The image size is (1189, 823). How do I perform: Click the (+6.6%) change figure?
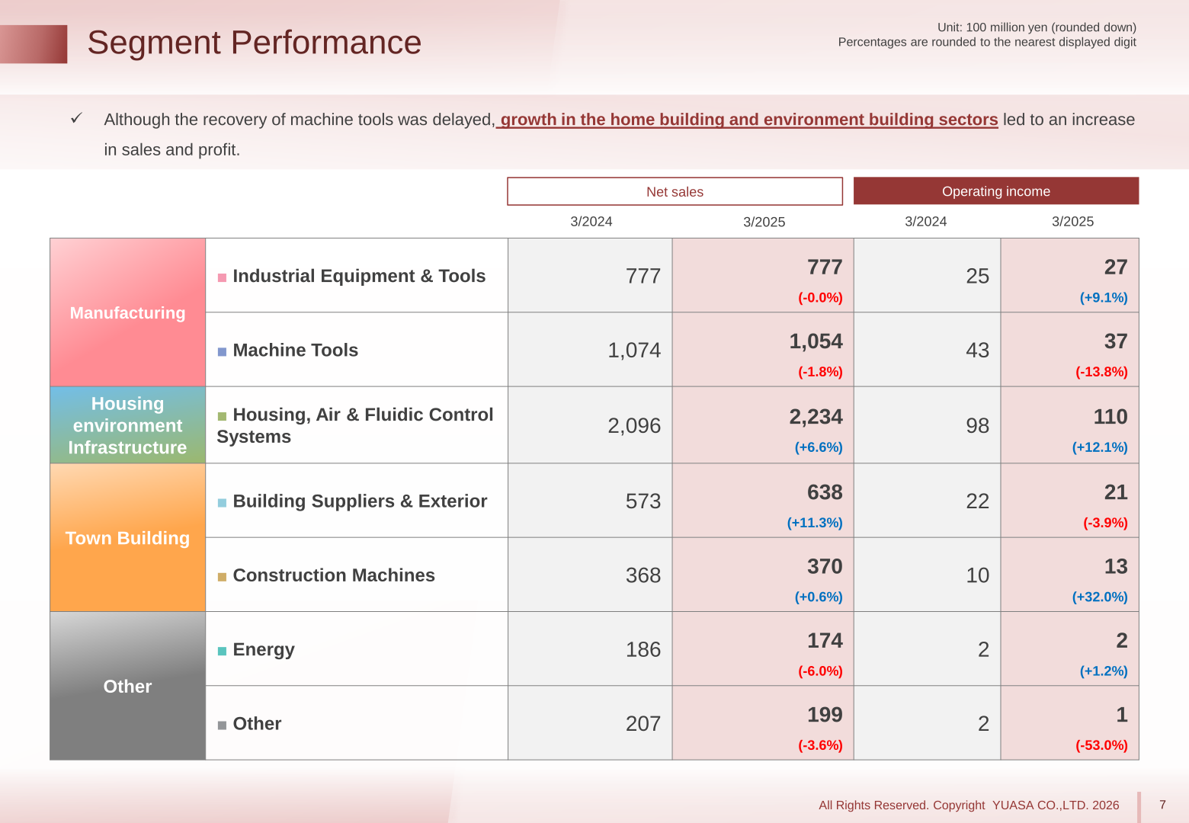[x=819, y=447]
